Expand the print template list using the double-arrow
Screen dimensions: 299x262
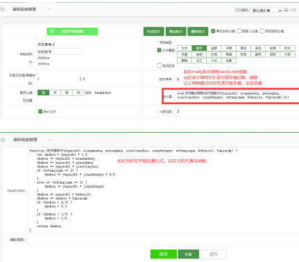pyautogui.click(x=280, y=10)
